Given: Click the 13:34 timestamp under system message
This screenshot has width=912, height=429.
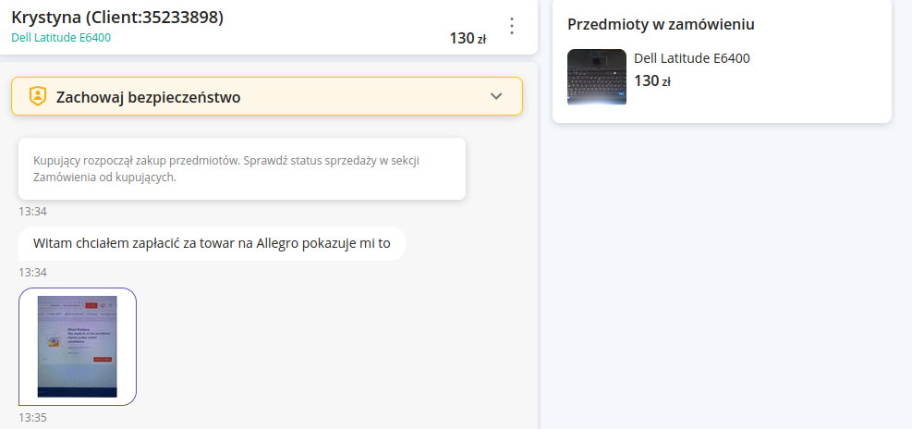Looking at the screenshot, I should tap(32, 212).
